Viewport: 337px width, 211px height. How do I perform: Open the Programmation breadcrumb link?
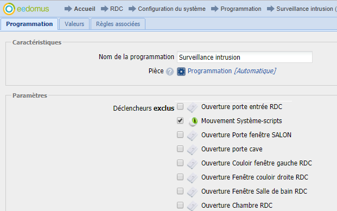(241, 9)
